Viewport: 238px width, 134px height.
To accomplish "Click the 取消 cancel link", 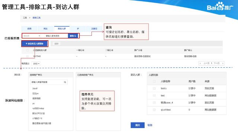I will (149, 125).
